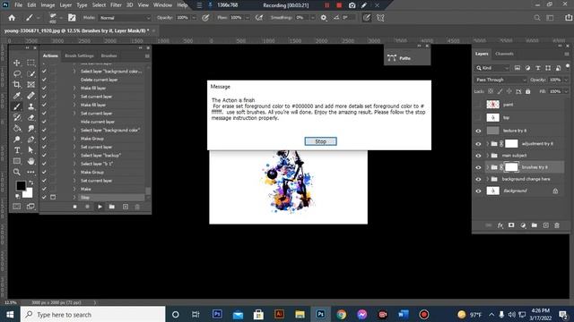Image resolution: width=574 pixels, height=322 pixels.
Task: Click the Chrome icon in taskbar
Action: pos(341,314)
